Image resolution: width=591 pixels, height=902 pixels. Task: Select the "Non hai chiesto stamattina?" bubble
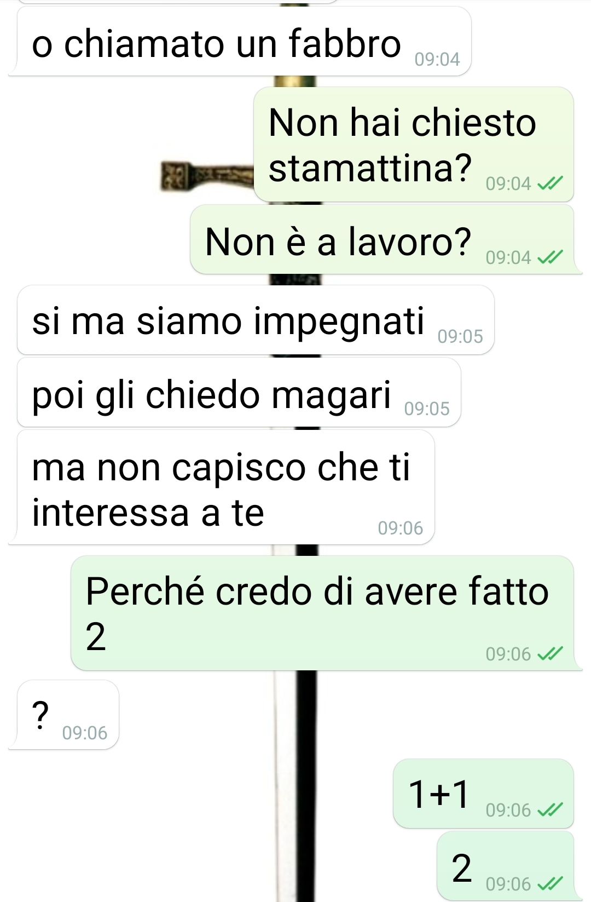coord(414,145)
